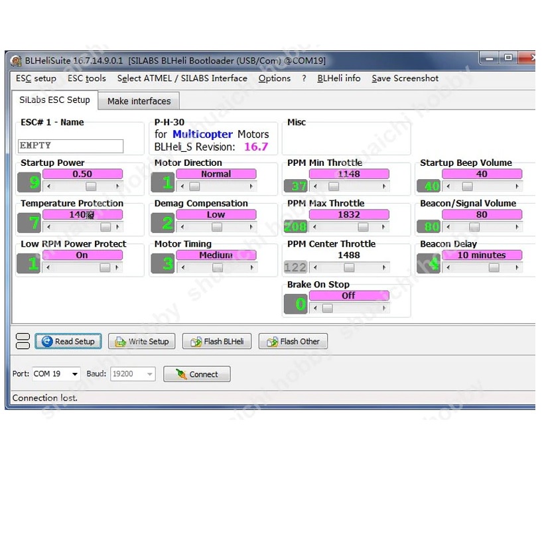Image resolution: width=542 pixels, height=542 pixels.
Task: Click the ESC# 1 Name input field
Action: tap(70, 146)
